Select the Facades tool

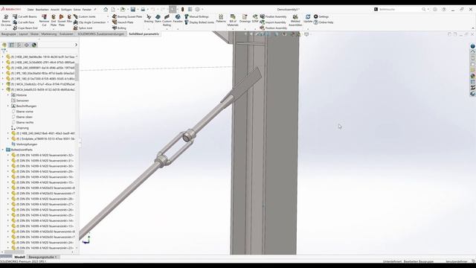click(x=178, y=19)
